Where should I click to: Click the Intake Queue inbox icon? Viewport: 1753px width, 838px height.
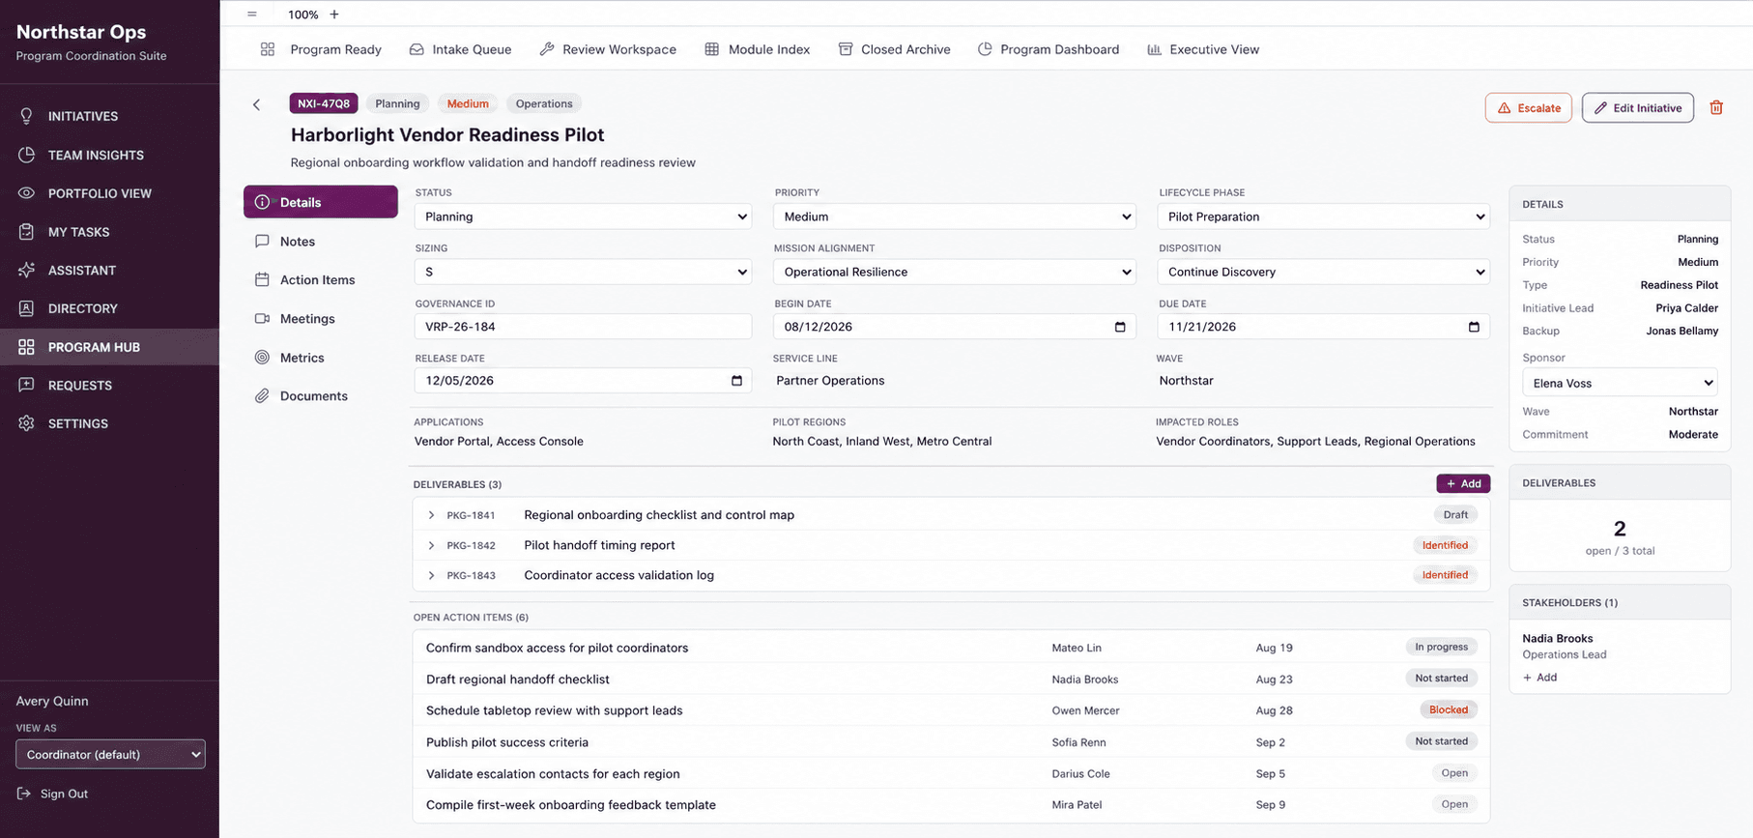point(417,49)
